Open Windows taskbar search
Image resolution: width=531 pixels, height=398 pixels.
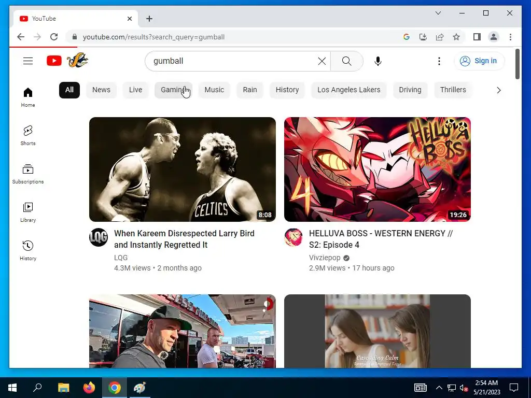coord(37,388)
